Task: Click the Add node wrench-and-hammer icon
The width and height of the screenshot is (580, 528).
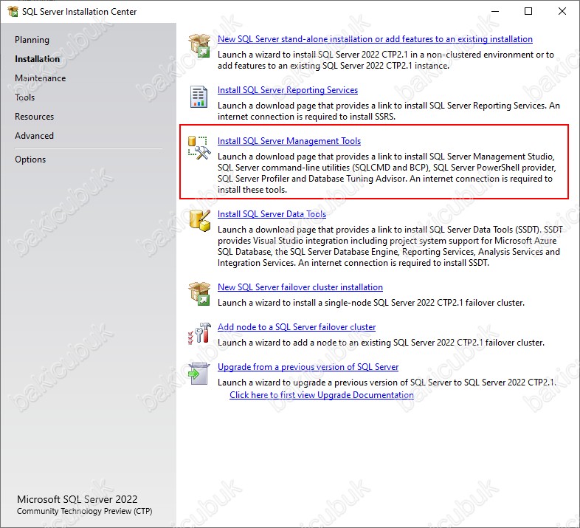Action: point(199,333)
